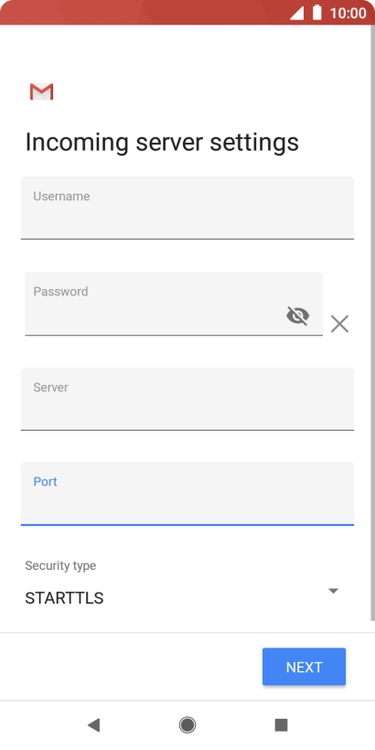
Task: Click inside the Port field
Action: tap(187, 494)
